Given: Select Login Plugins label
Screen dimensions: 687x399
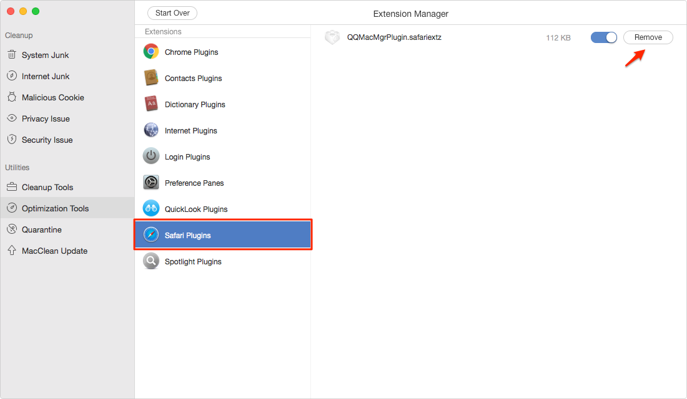Looking at the screenshot, I should click(x=187, y=157).
